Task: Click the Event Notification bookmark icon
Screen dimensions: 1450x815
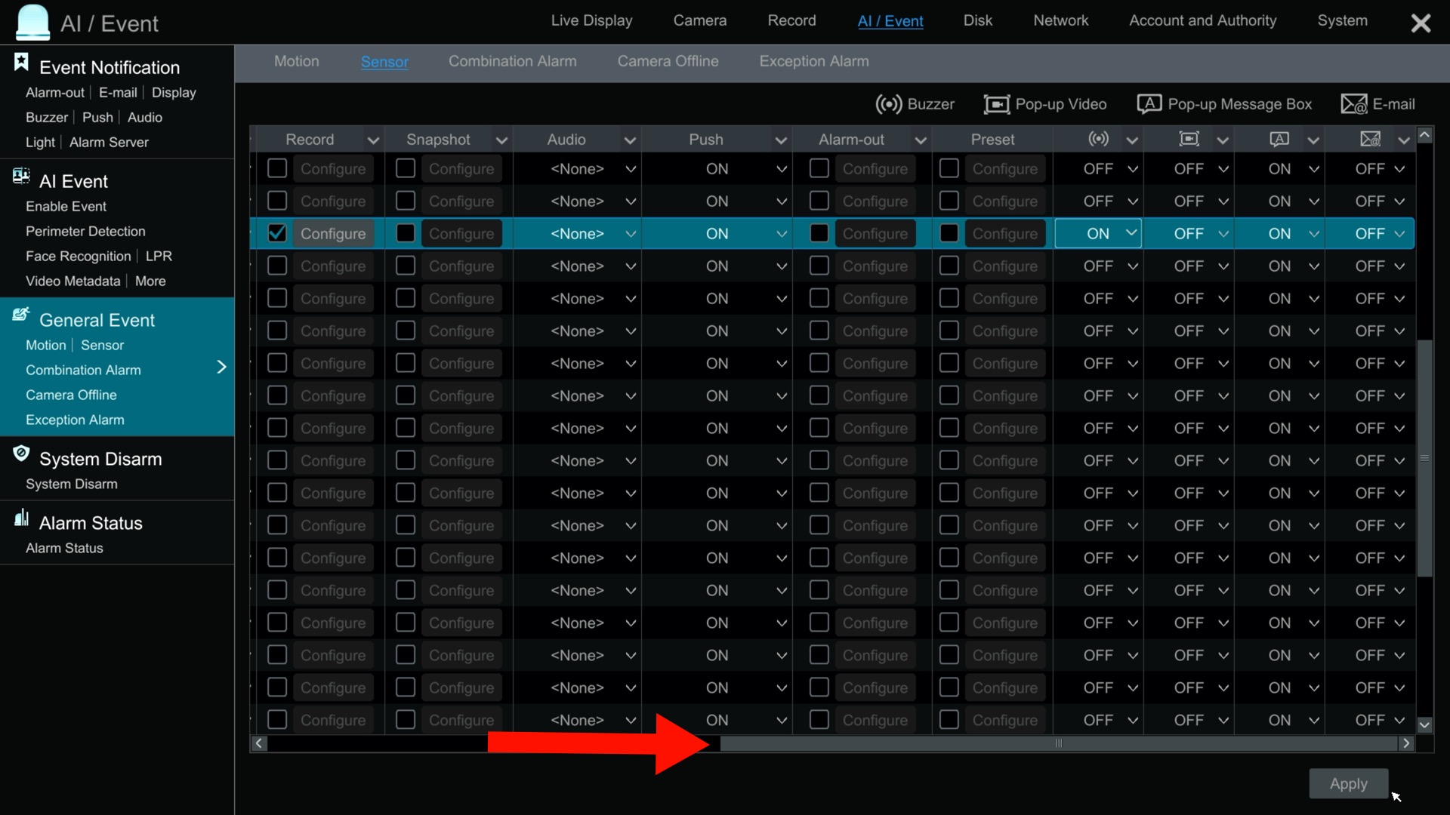Action: [21, 63]
